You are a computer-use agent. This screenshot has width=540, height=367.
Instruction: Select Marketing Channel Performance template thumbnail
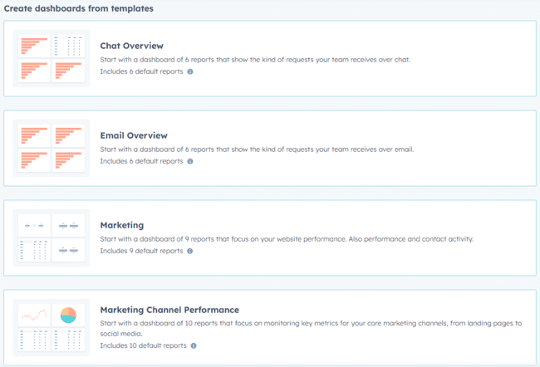[52, 327]
